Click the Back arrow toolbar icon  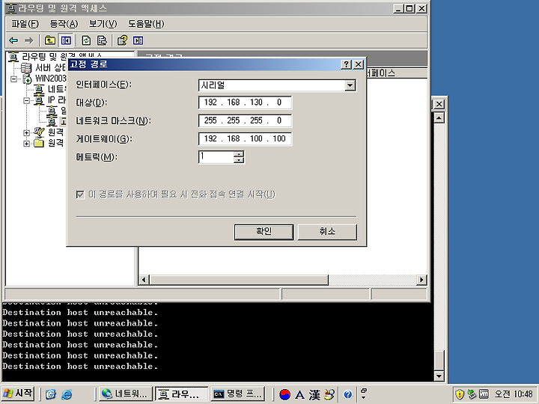click(13, 40)
